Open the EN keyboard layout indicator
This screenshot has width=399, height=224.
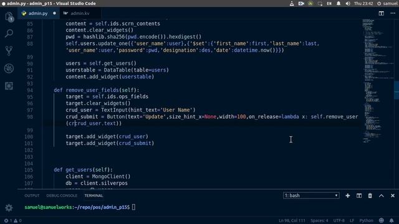pyautogui.click(x=329, y=4)
